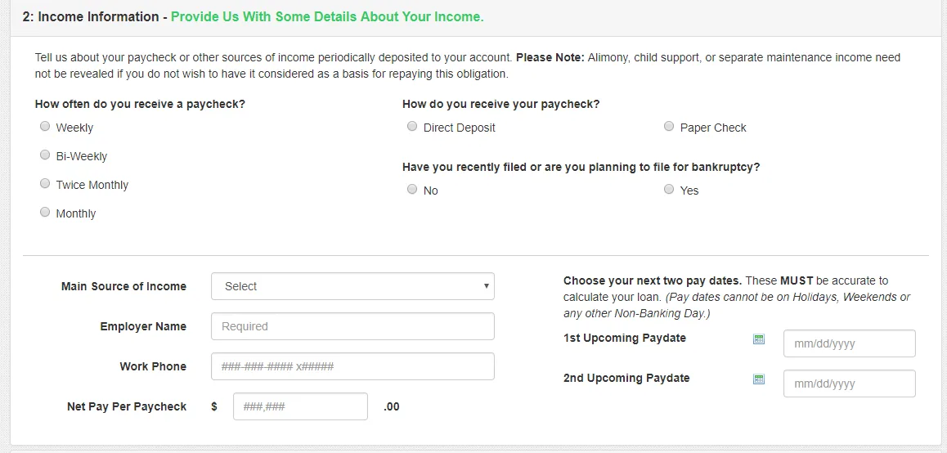Choose Bi-Weekly paycheck frequency
The height and width of the screenshot is (453, 947).
click(45, 155)
